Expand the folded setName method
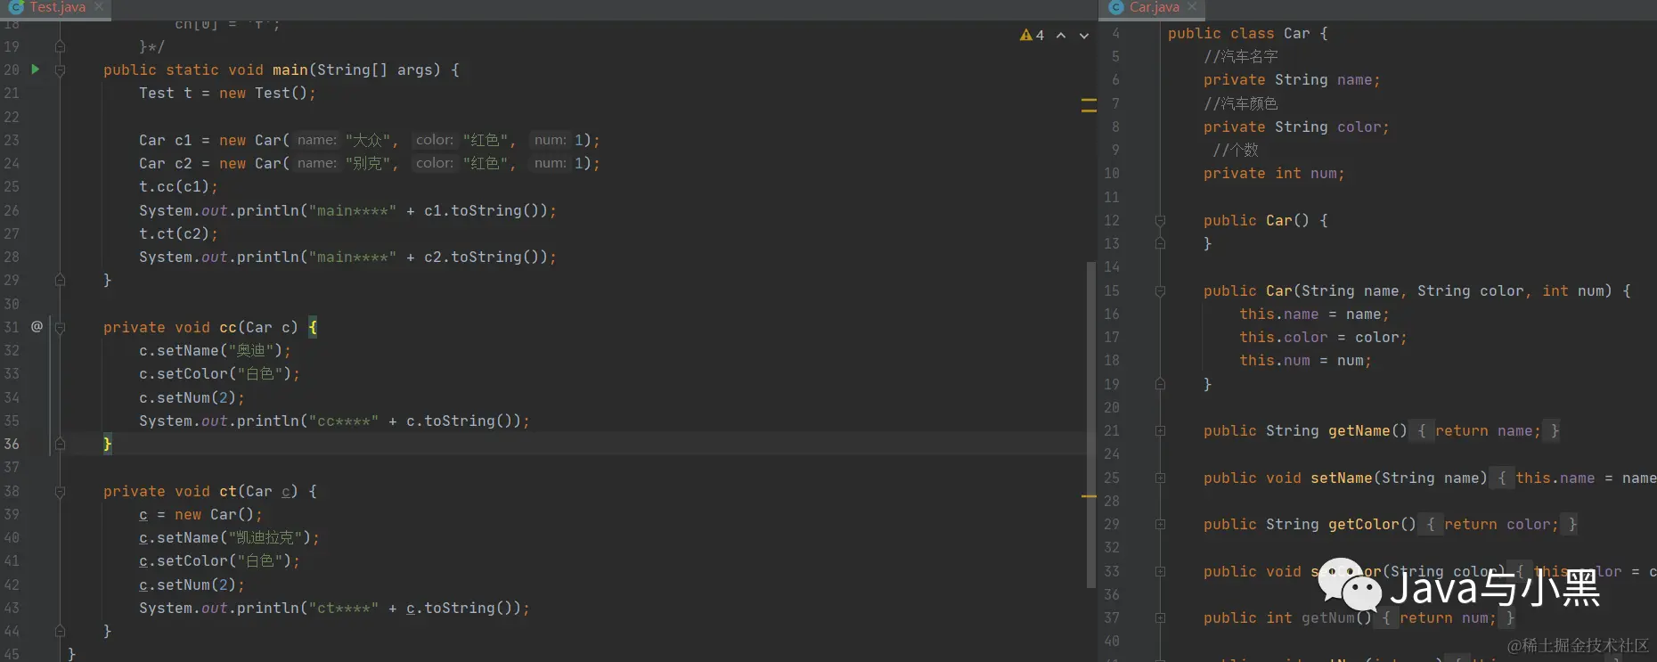Screen dimensions: 1657x662 coord(1160,478)
